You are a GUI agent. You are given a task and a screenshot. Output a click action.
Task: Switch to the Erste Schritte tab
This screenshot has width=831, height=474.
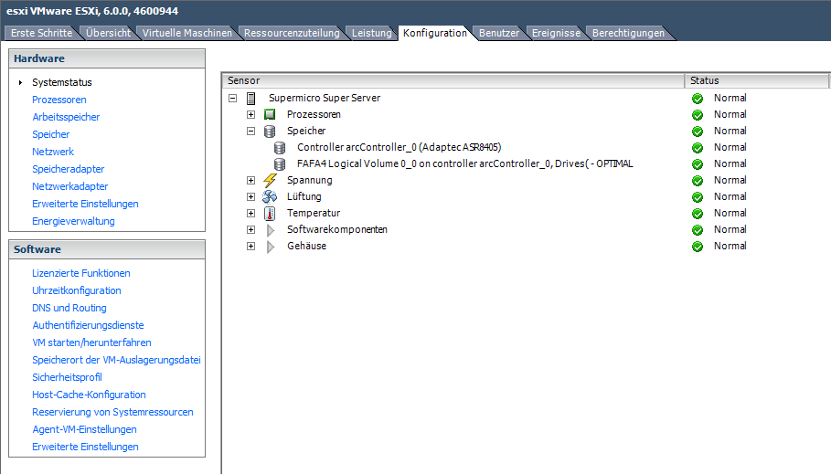coord(41,33)
